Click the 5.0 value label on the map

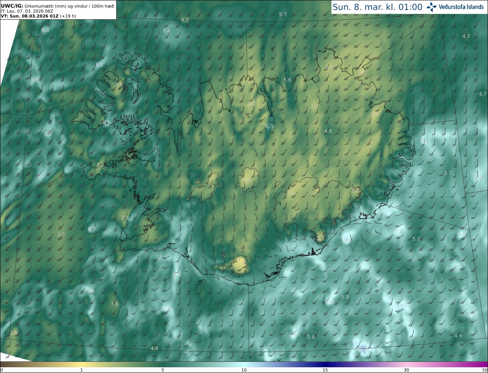click(x=416, y=239)
